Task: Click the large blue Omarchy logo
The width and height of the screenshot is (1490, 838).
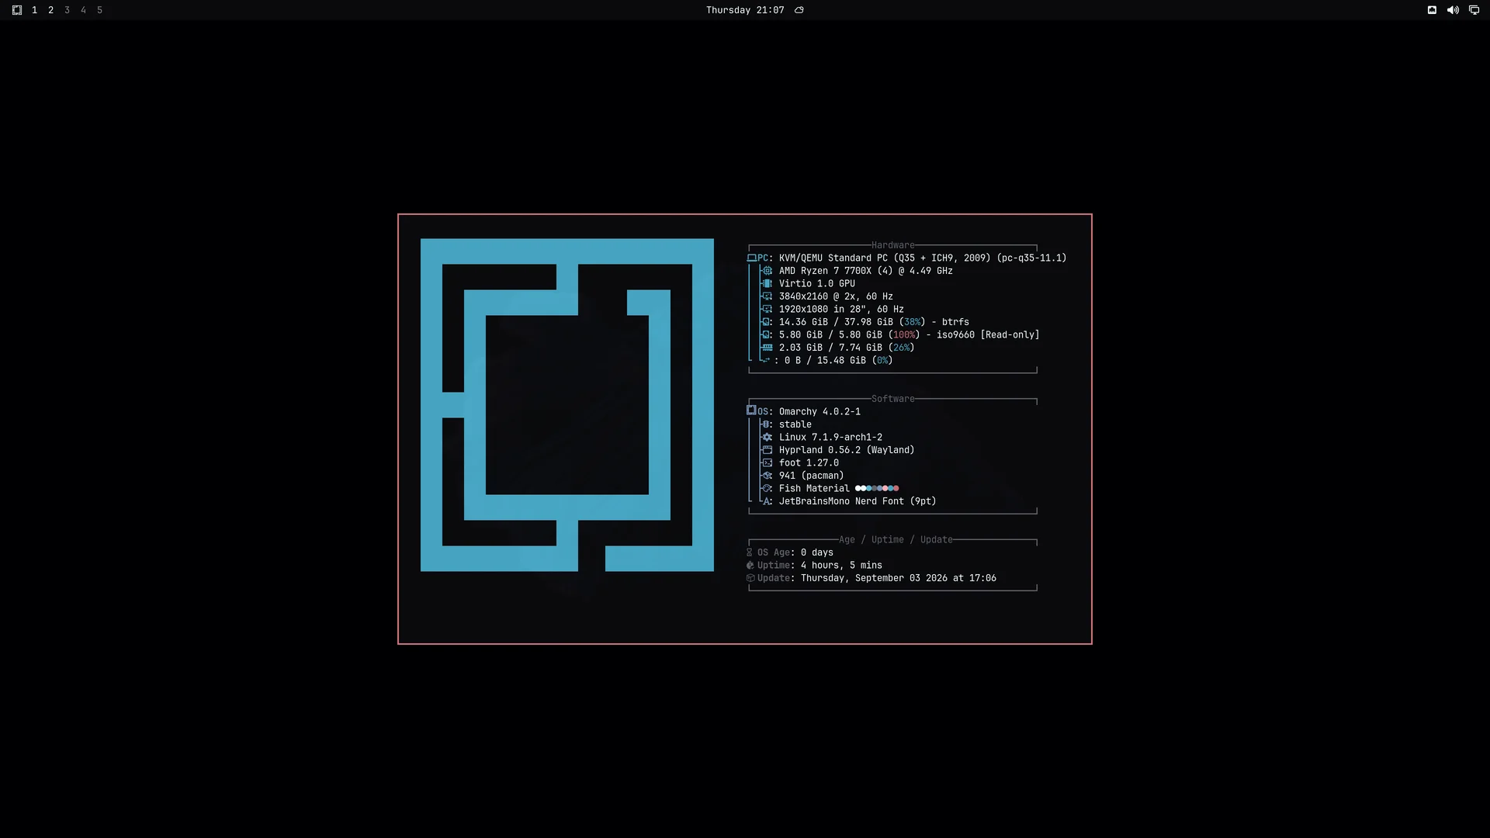Action: [x=567, y=405]
